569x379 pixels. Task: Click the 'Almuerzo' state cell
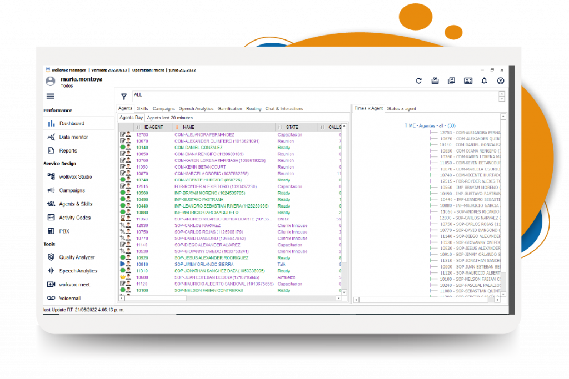click(x=286, y=277)
